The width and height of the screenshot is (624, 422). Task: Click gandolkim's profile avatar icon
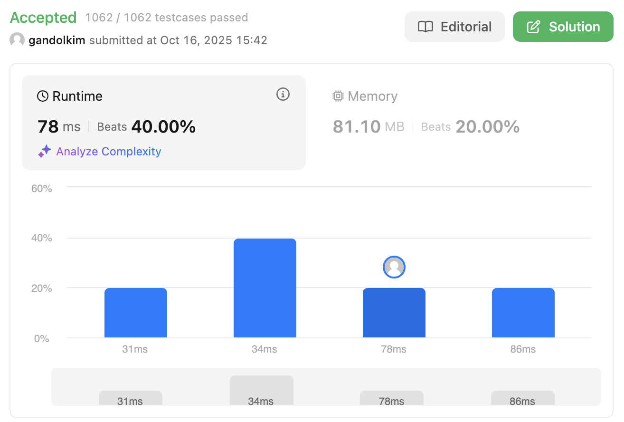coord(17,40)
